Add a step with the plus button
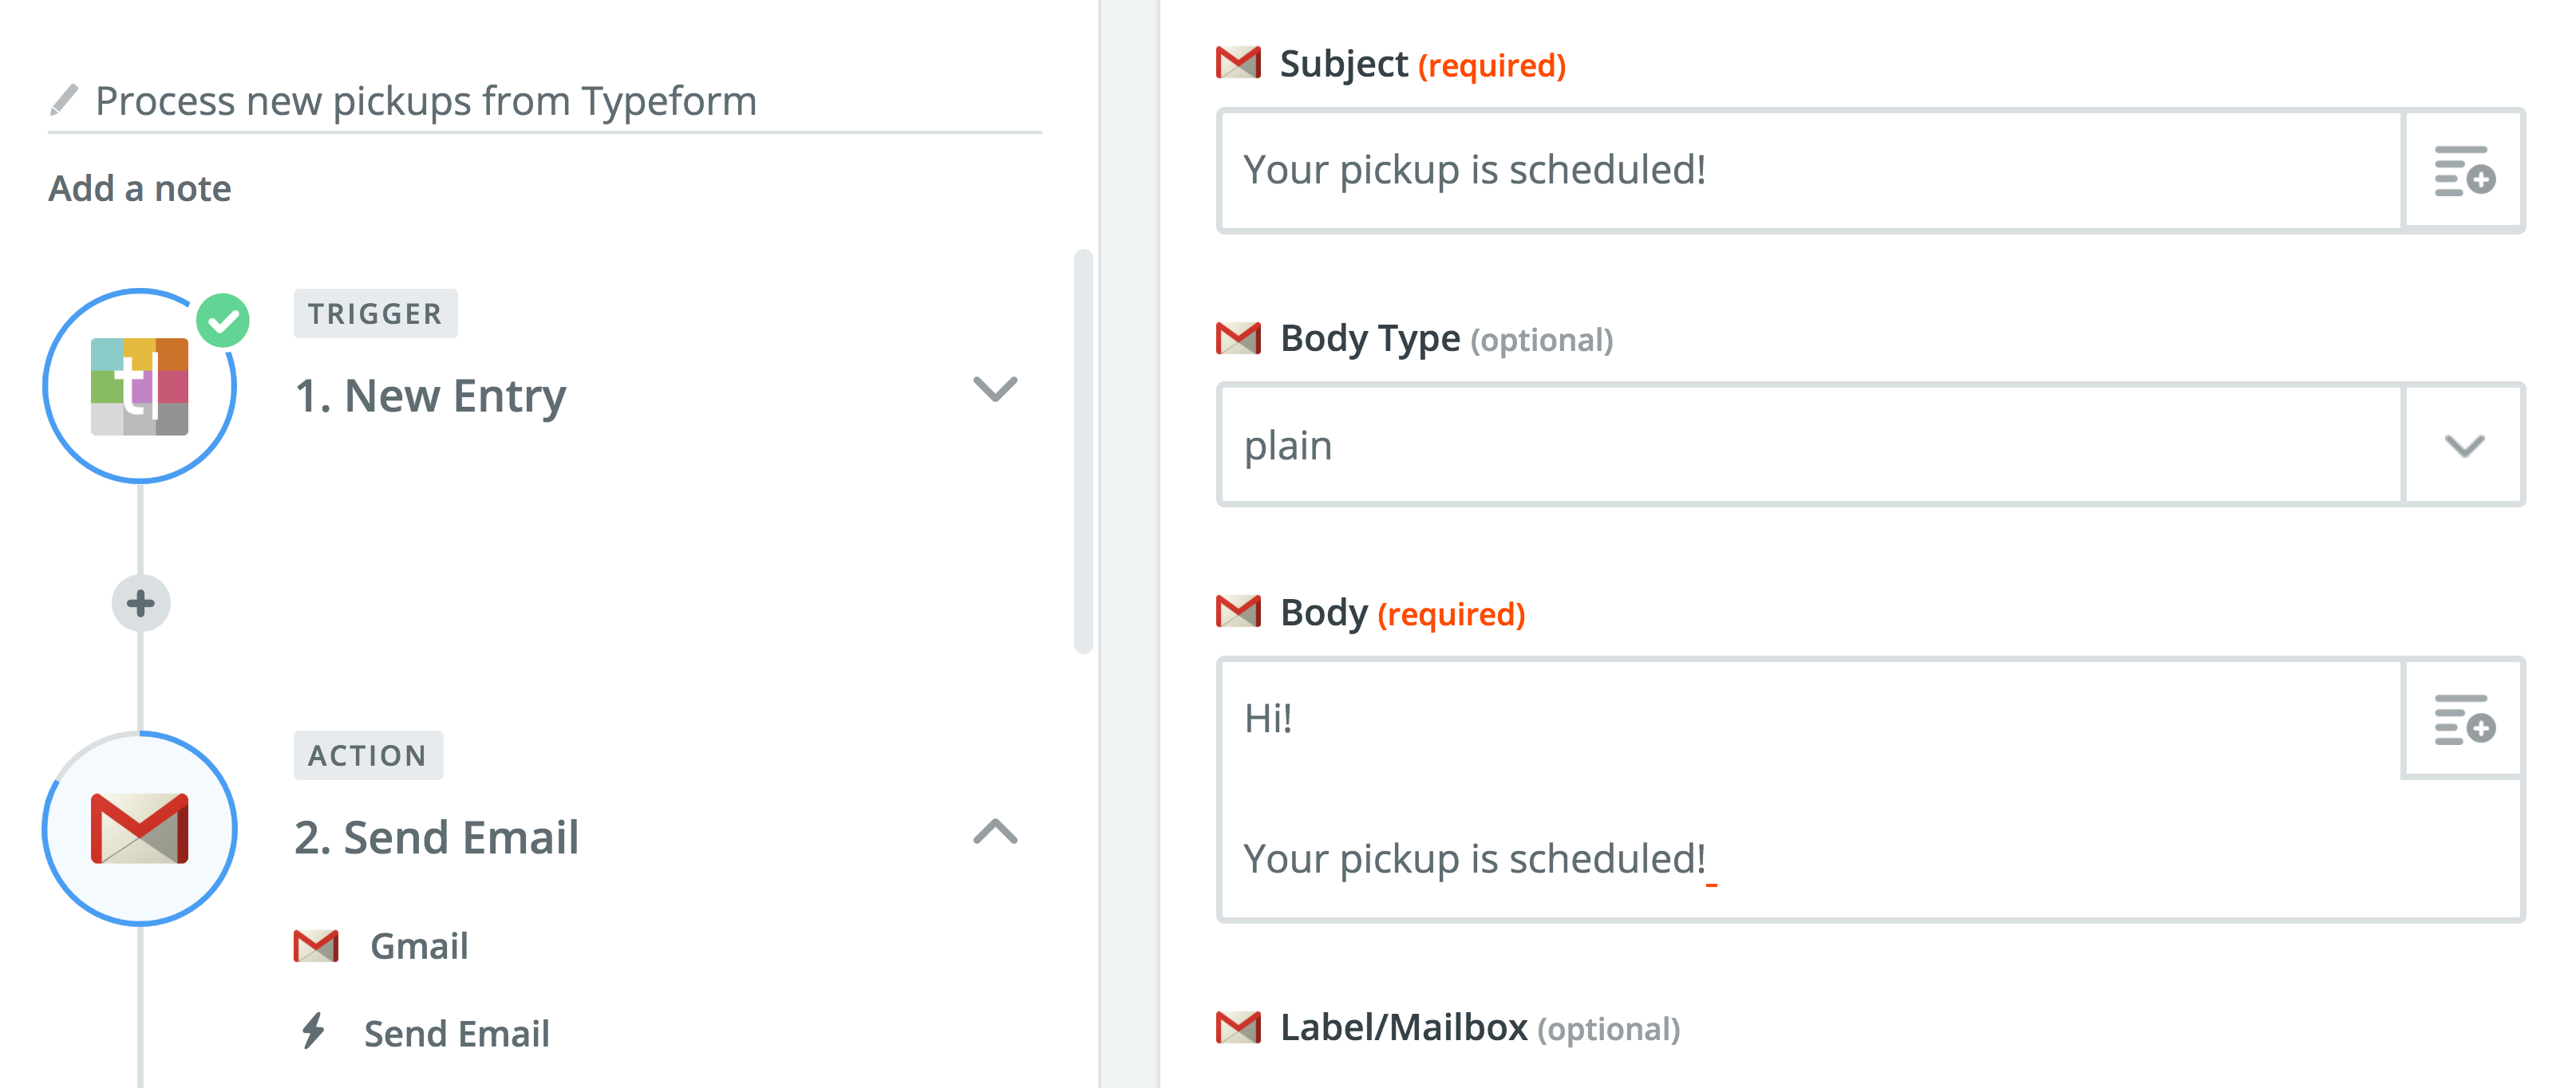2576x1088 pixels. pyautogui.click(x=141, y=603)
